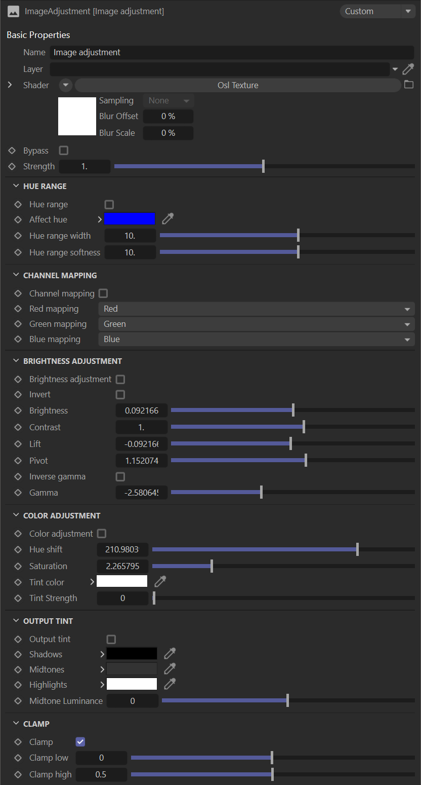This screenshot has height=785, width=421.
Task: Open the Red mapping dropdown
Action: [256, 309]
